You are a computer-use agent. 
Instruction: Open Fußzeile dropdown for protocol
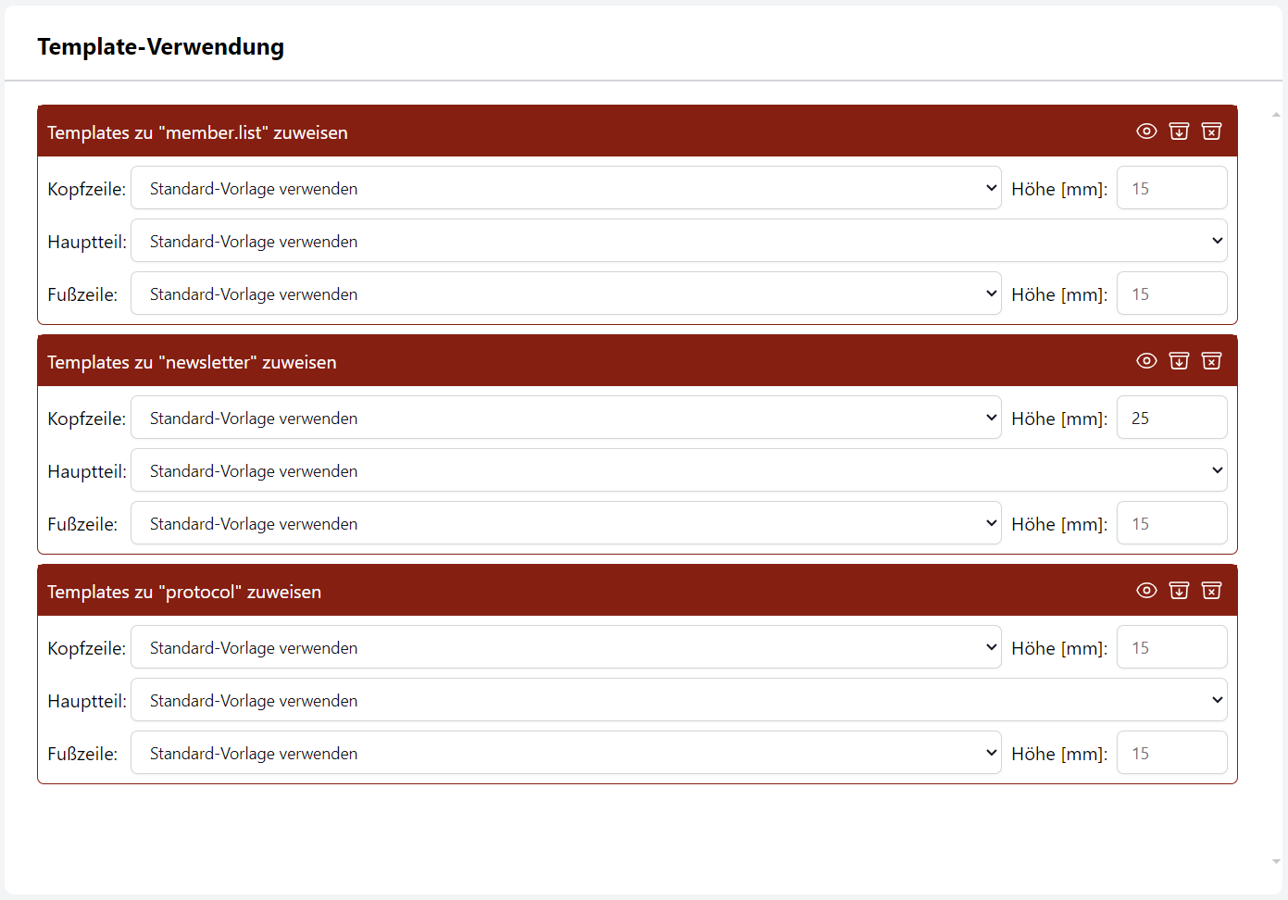pos(566,753)
